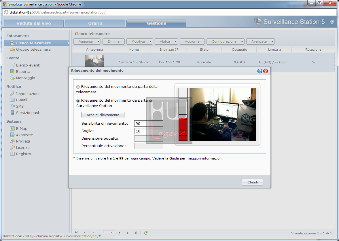Open Surveillance Station help icon in the header

332,22
